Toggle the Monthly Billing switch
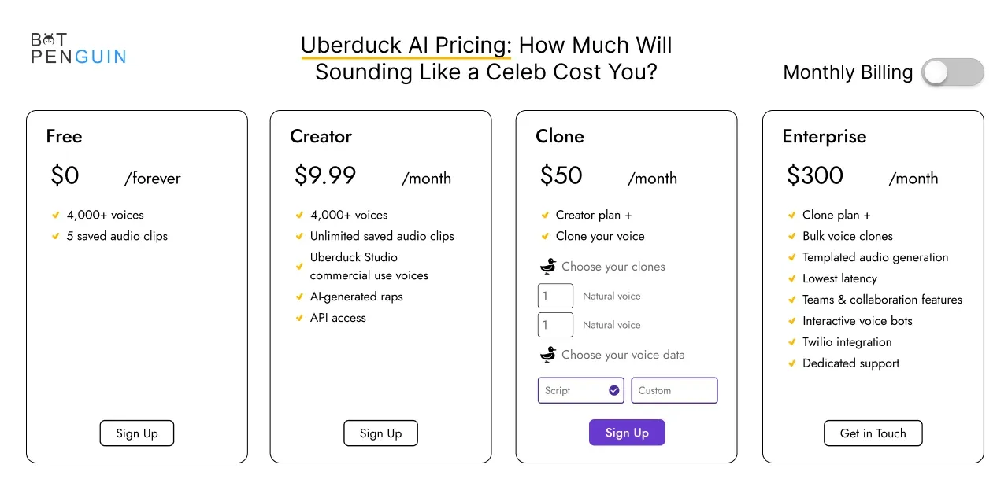The width and height of the screenshot is (1008, 494). pos(953,72)
